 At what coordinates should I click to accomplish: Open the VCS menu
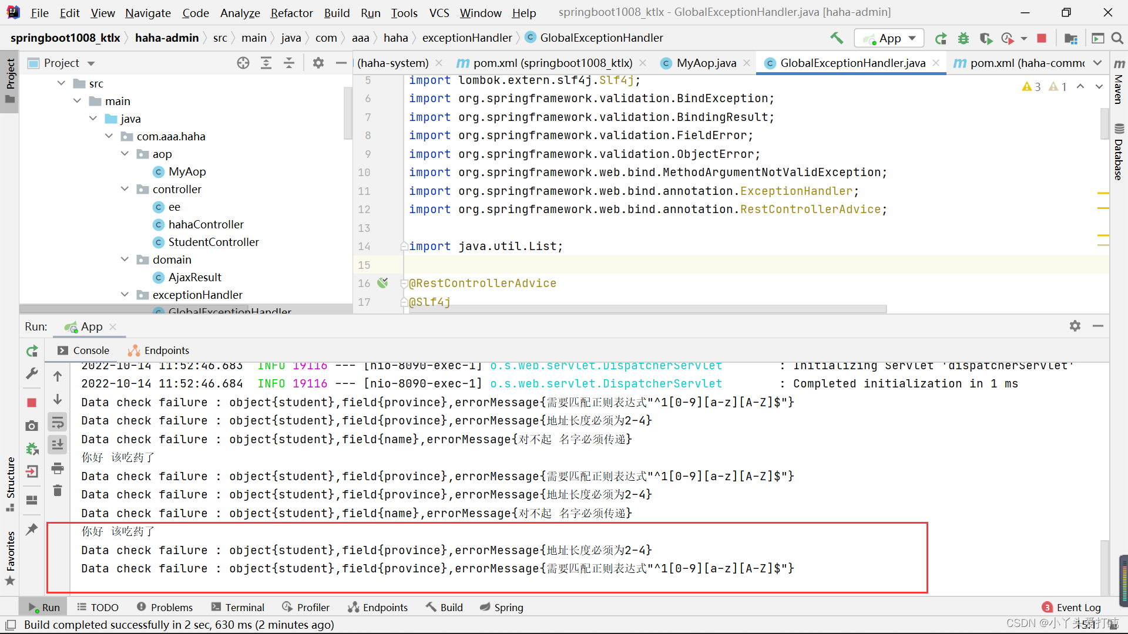439,13
